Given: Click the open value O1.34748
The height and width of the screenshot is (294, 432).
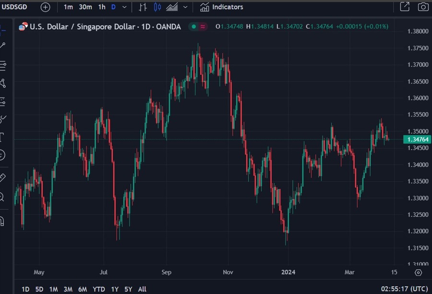Looking at the screenshot, I should click(229, 26).
